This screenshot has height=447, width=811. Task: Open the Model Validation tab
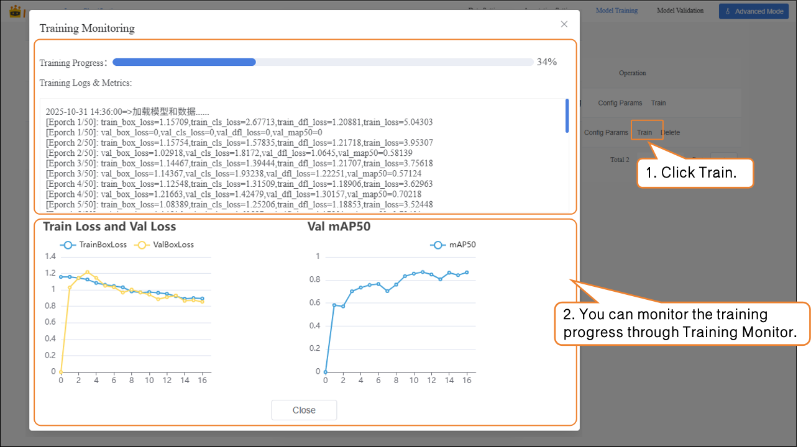pyautogui.click(x=680, y=11)
